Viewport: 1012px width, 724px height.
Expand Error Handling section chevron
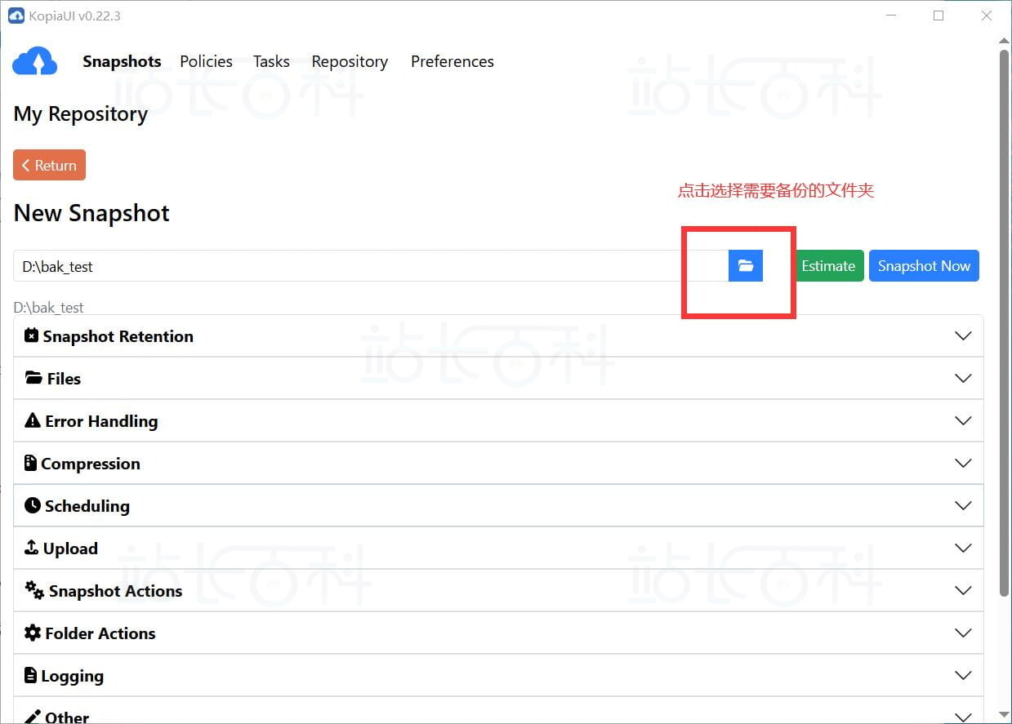(x=963, y=421)
